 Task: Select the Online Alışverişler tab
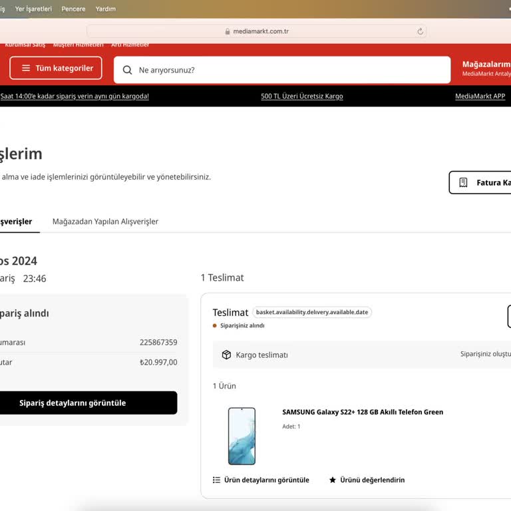16,222
